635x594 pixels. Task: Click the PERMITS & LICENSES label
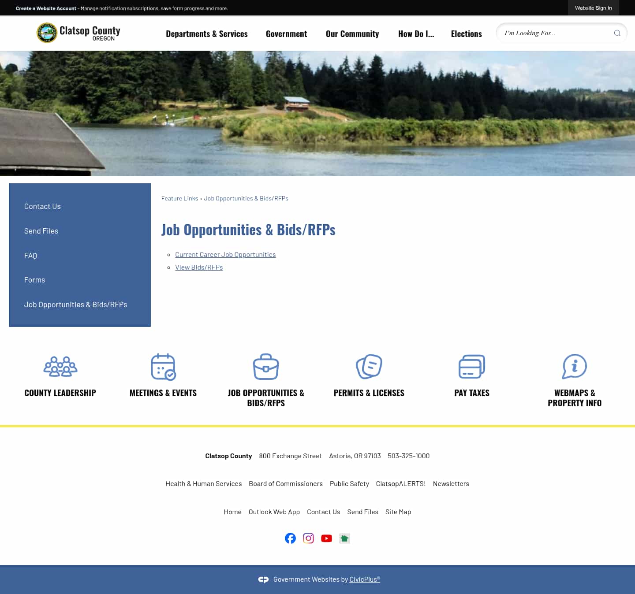(369, 393)
